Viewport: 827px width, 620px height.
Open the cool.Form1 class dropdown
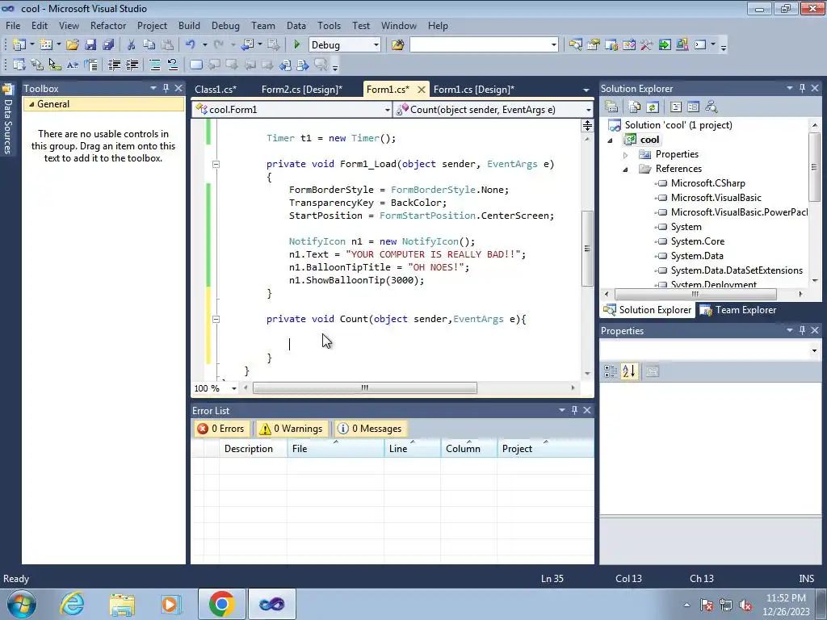tap(387, 110)
